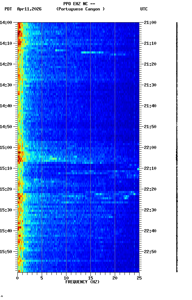Click the UTC timezone label

144,9
